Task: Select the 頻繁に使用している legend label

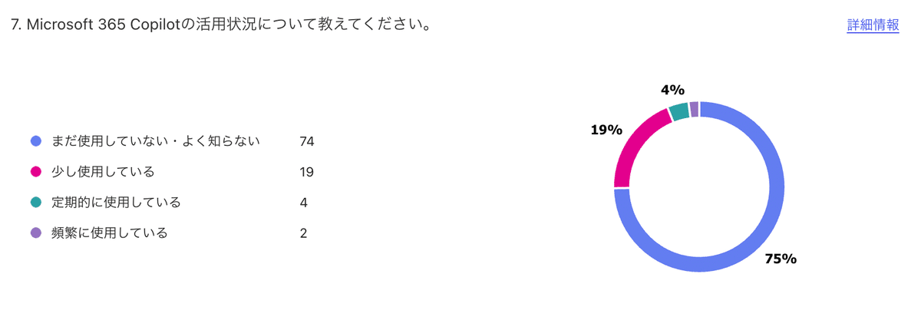Action: click(x=109, y=233)
